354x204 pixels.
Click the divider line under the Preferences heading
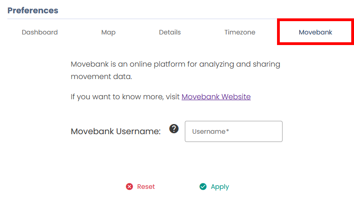point(142,19)
